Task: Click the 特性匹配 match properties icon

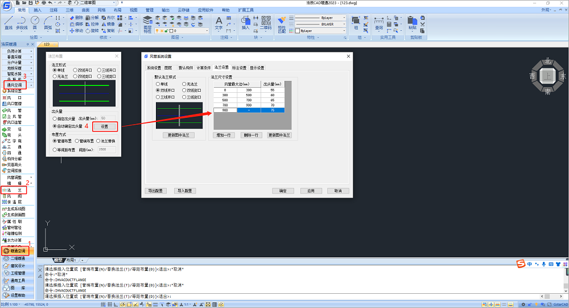Action: tap(282, 24)
